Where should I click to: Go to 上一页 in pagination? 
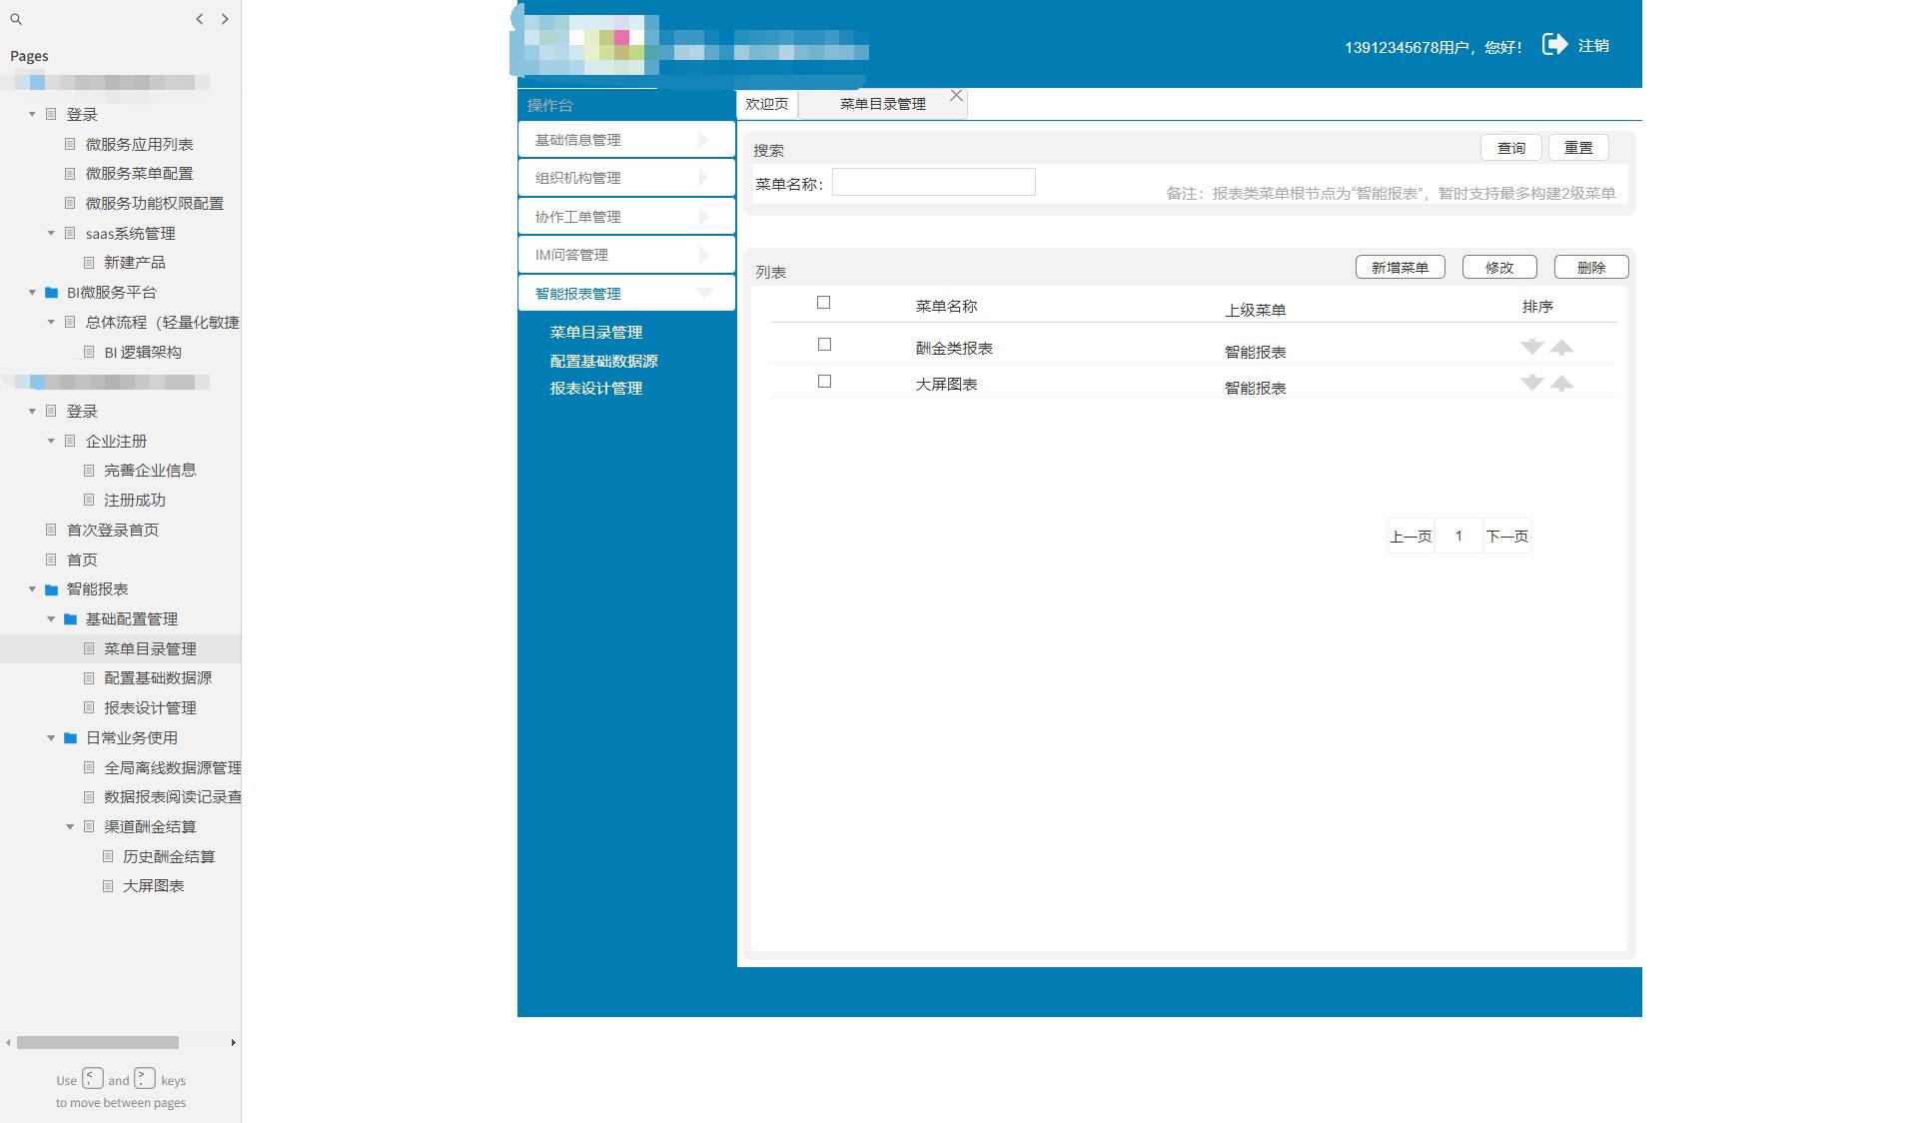(x=1411, y=537)
